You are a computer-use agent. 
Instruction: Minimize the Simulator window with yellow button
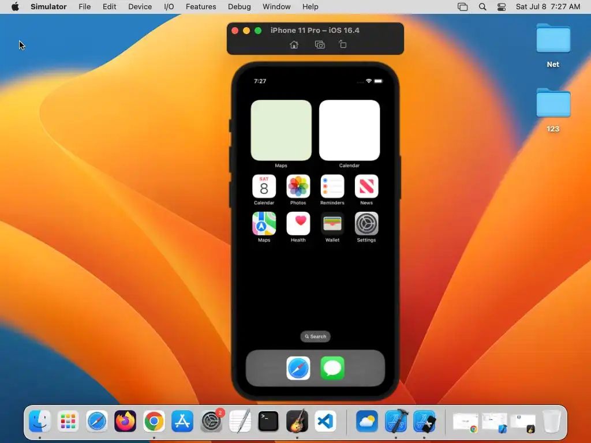coord(246,31)
